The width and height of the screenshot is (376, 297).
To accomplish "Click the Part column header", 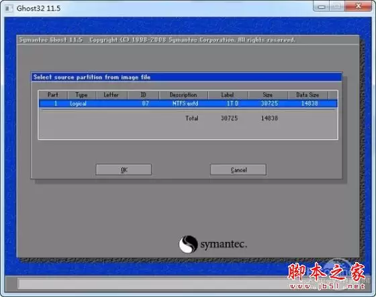I will point(53,95).
